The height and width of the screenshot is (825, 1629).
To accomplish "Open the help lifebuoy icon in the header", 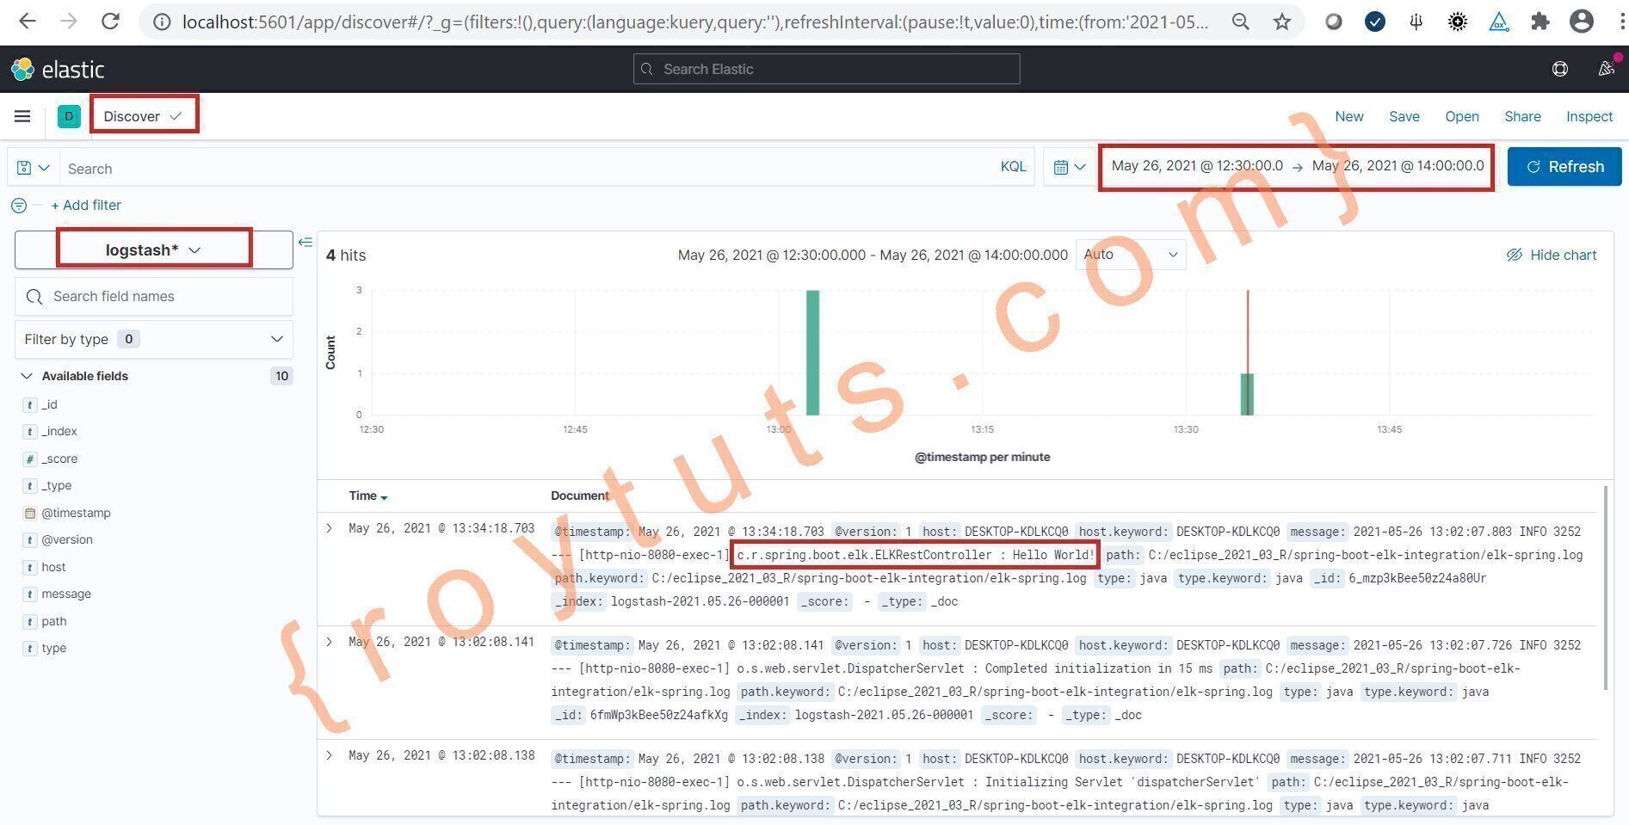I will click(1560, 69).
